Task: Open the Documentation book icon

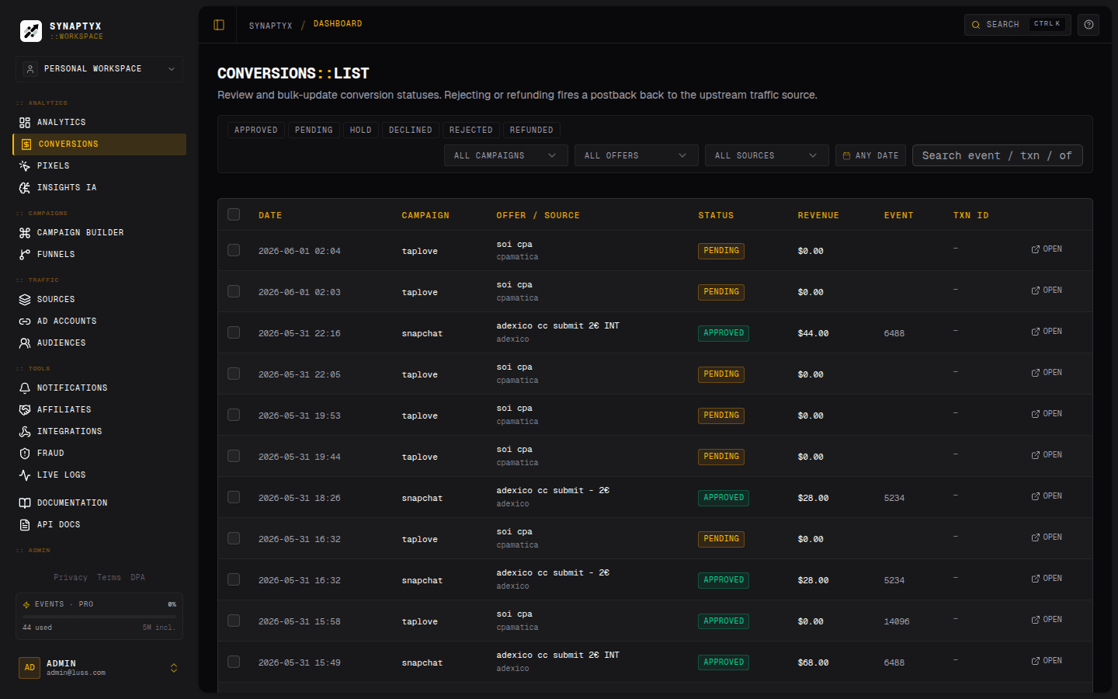Action: coord(25,503)
